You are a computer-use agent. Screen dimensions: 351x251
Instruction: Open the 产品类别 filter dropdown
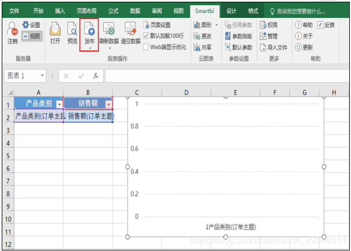(x=59, y=104)
